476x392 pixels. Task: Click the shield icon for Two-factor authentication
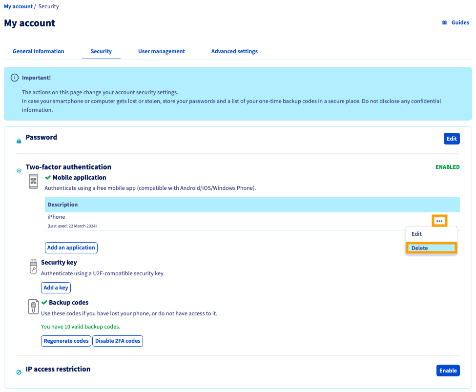click(19, 171)
